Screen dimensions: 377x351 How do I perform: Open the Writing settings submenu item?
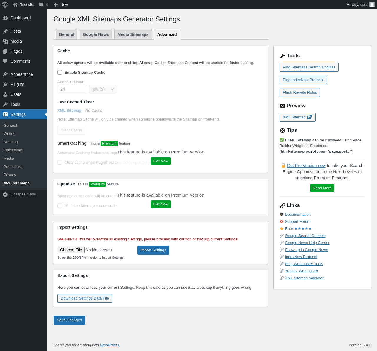point(9,133)
